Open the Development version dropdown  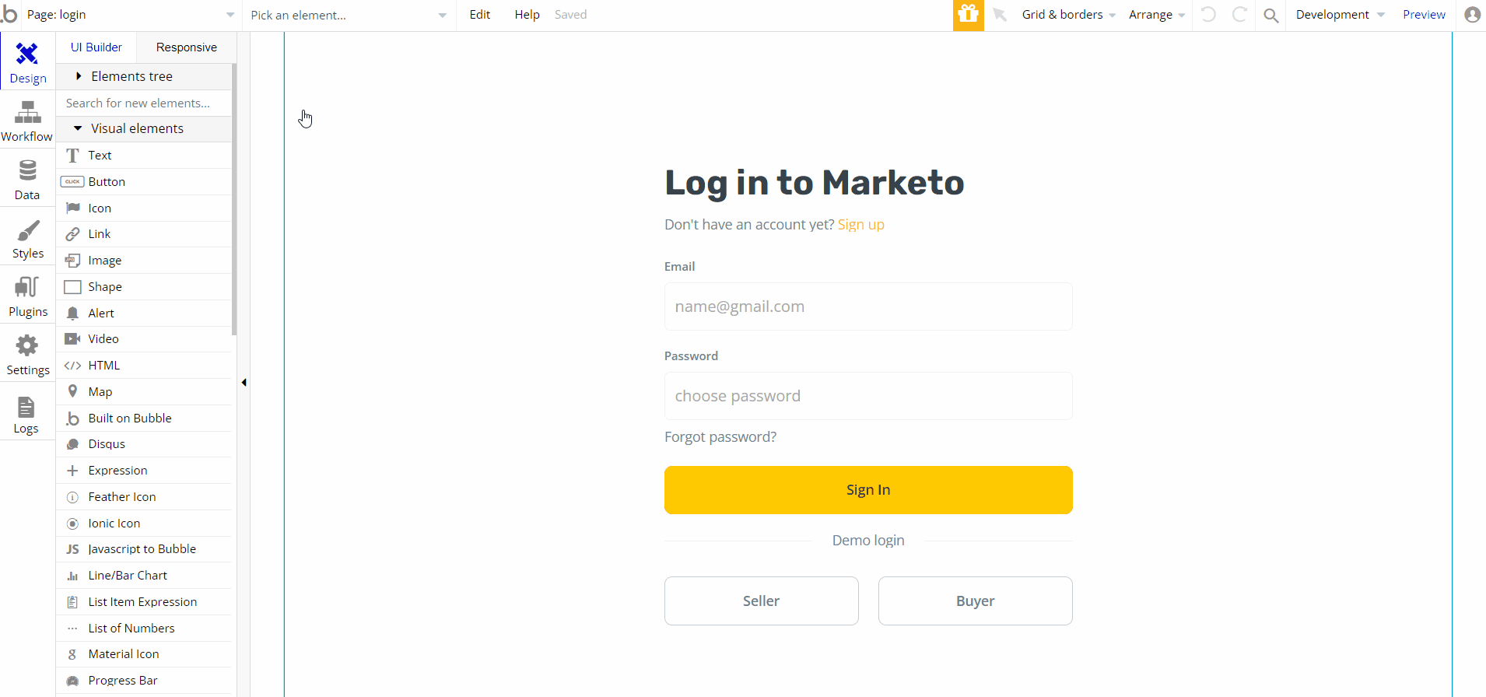[1340, 15]
